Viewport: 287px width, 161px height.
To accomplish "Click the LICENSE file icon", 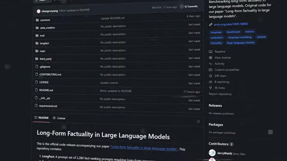I will pos(36,82).
